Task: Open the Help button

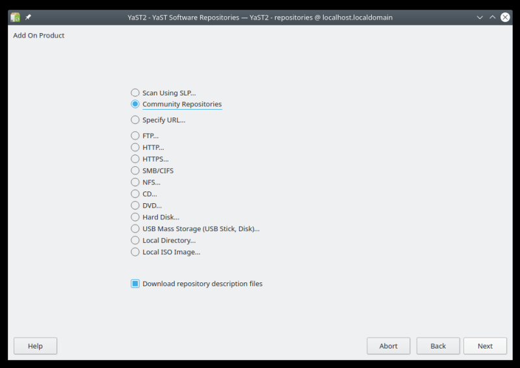Action: [x=35, y=346]
